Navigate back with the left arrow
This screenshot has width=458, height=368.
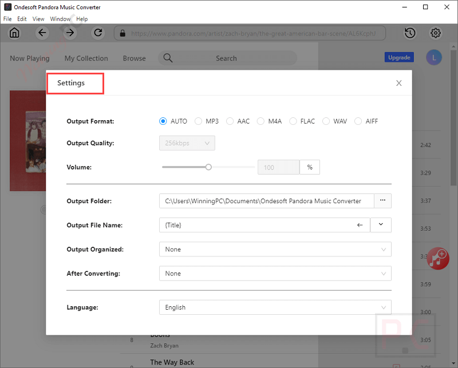(x=42, y=33)
